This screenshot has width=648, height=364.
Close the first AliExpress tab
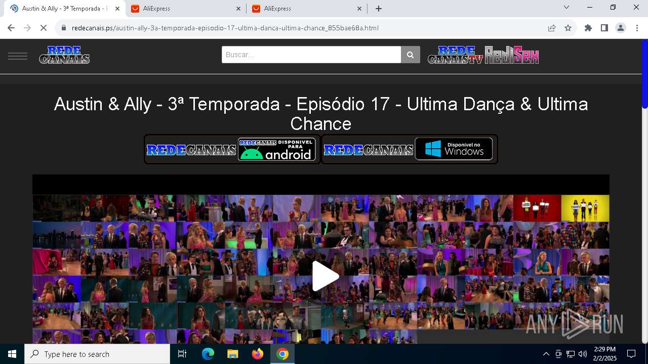[x=238, y=9]
